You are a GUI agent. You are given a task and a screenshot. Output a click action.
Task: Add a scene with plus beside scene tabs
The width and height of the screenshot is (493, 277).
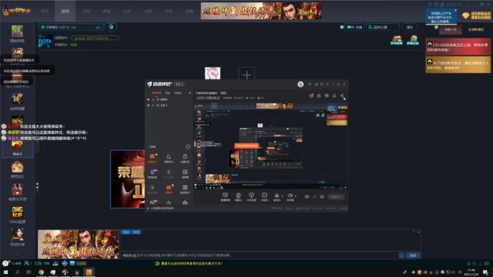click(190, 93)
